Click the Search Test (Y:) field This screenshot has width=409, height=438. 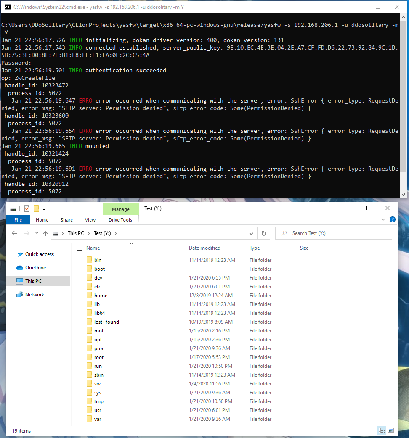coord(334,233)
